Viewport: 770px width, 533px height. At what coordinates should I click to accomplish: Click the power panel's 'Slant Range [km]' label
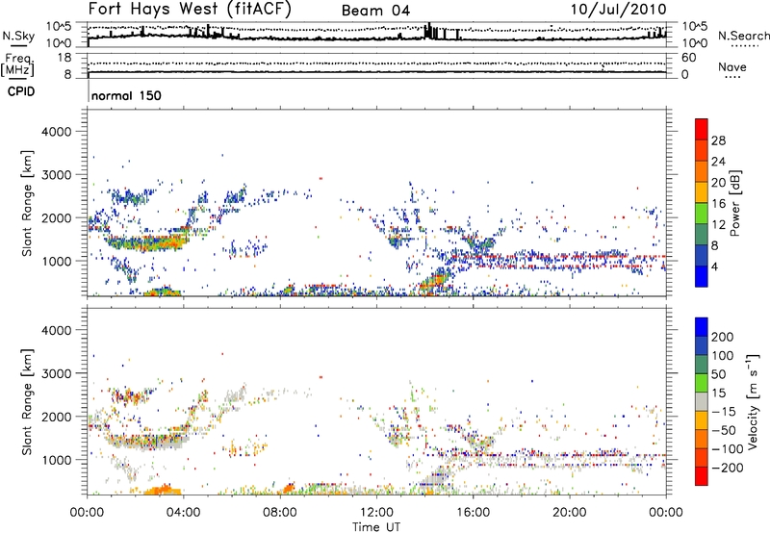[27, 203]
